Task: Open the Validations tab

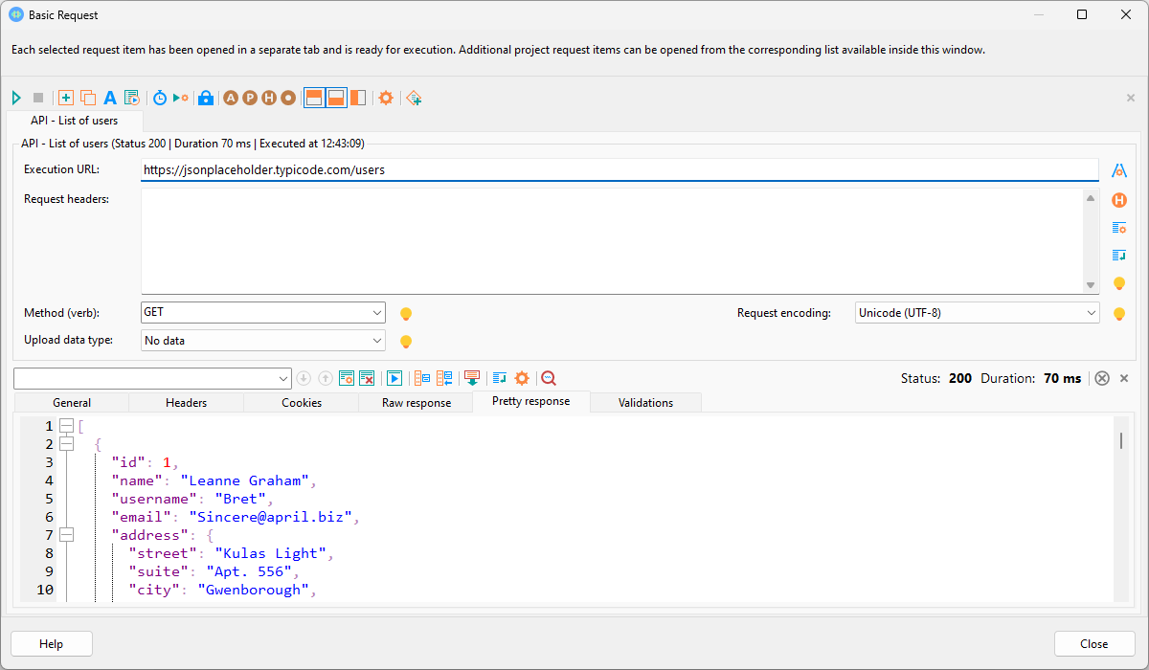Action: (x=646, y=403)
